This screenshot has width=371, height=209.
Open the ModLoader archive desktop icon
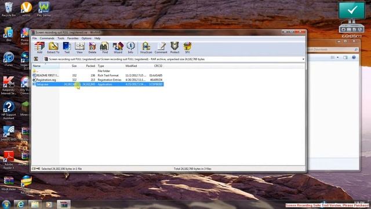(9, 183)
